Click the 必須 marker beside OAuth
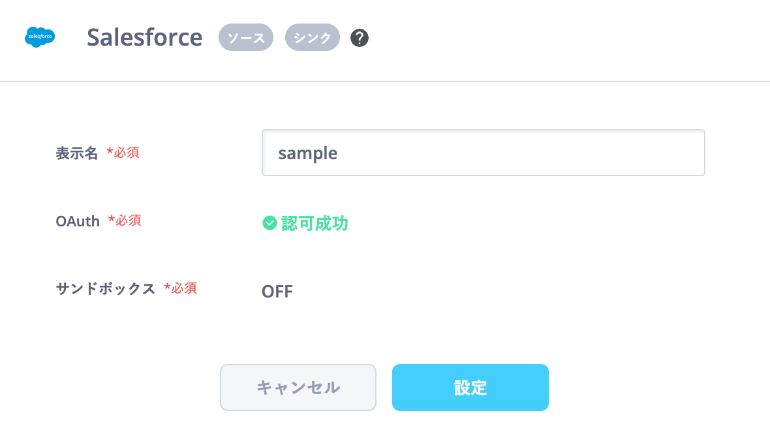 125,220
